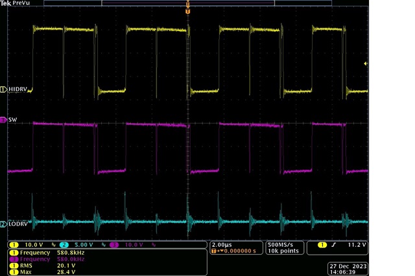The width and height of the screenshot is (415, 276).
Task: Click the rising edge trigger slope icon
Action: (x=334, y=245)
